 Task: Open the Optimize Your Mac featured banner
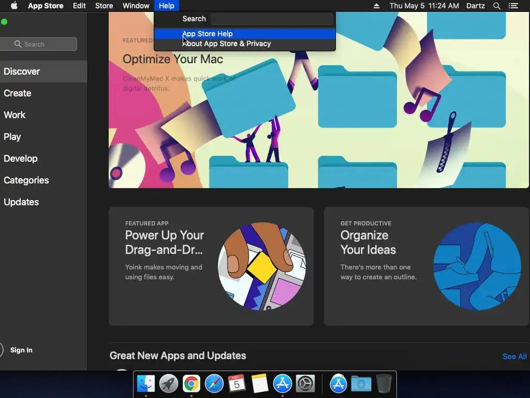318,100
